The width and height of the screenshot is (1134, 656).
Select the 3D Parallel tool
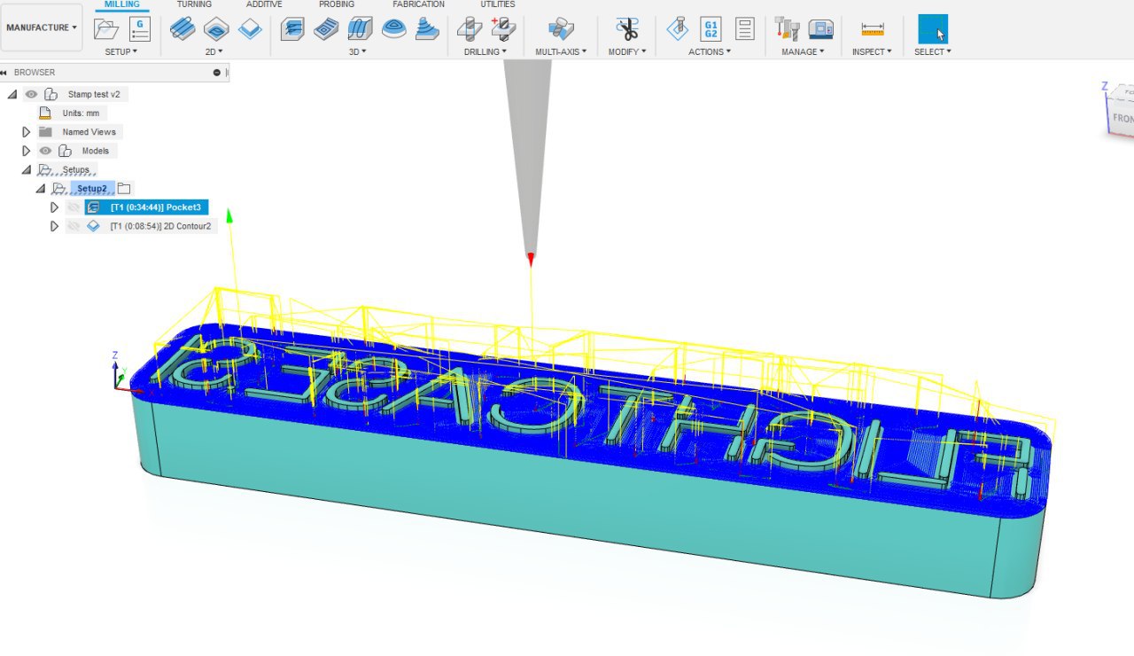click(360, 29)
